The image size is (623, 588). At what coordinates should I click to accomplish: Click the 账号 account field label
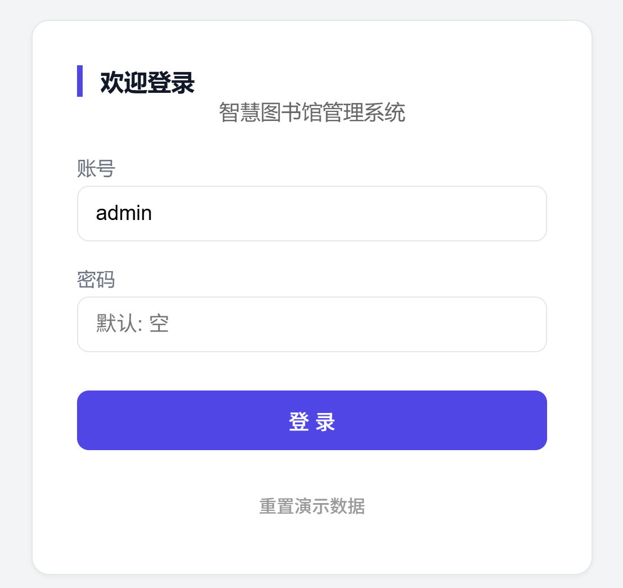click(x=96, y=168)
